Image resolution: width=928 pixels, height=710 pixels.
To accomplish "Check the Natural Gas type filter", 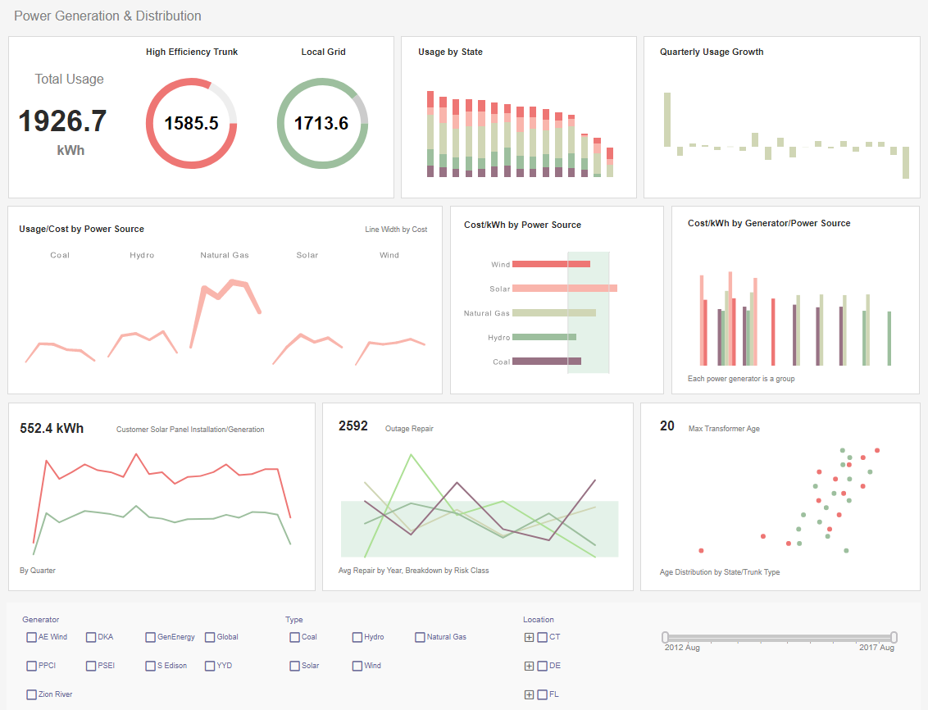I will [x=419, y=636].
